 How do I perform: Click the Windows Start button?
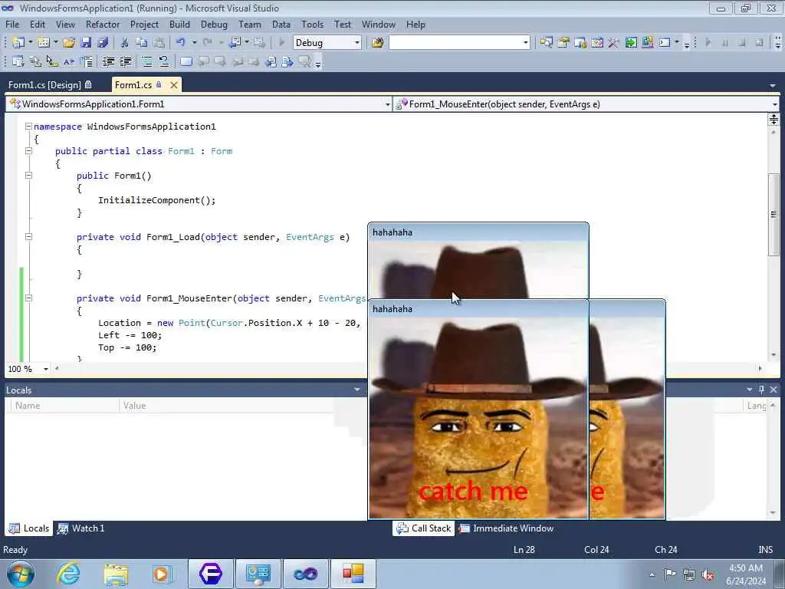point(21,574)
